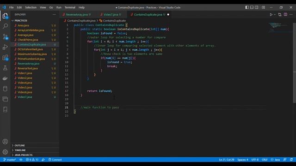Open the View menu

click(x=43, y=7)
